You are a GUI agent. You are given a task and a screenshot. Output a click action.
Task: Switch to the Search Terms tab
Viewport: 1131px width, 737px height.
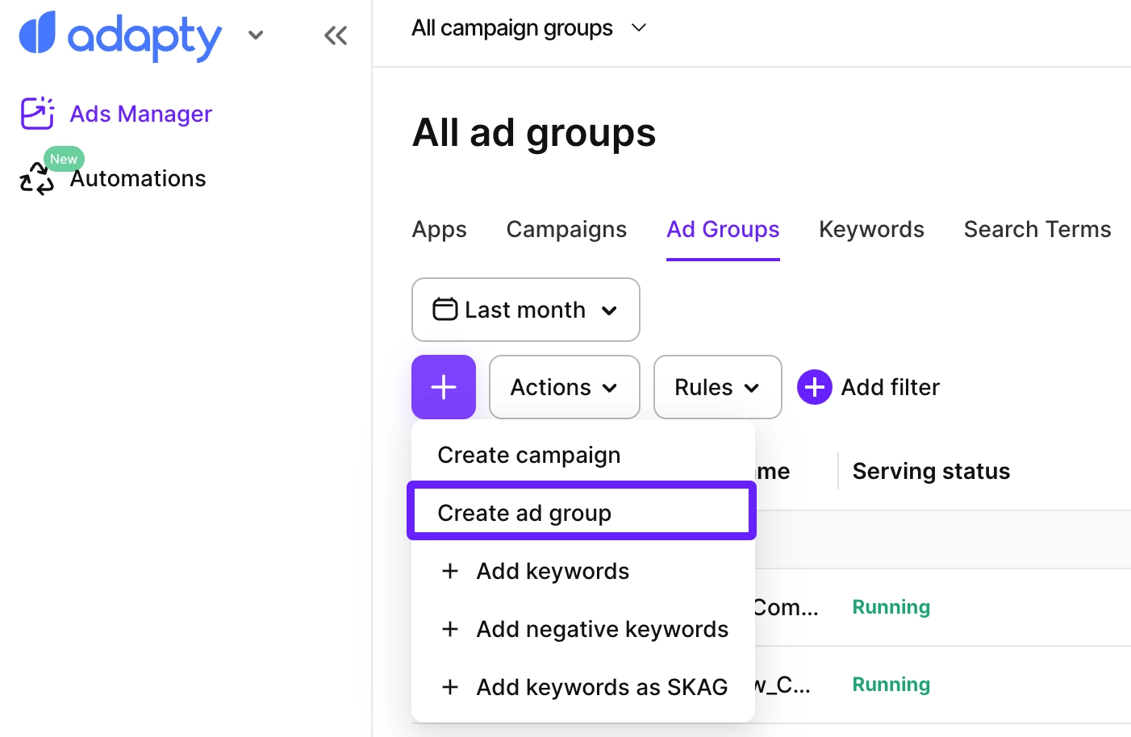click(x=1037, y=229)
